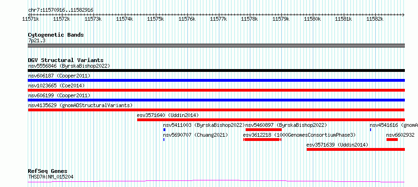Click esv3571640 (Uddin2014) red bar
The width and height of the screenshot is (418, 187).
[x=271, y=120]
